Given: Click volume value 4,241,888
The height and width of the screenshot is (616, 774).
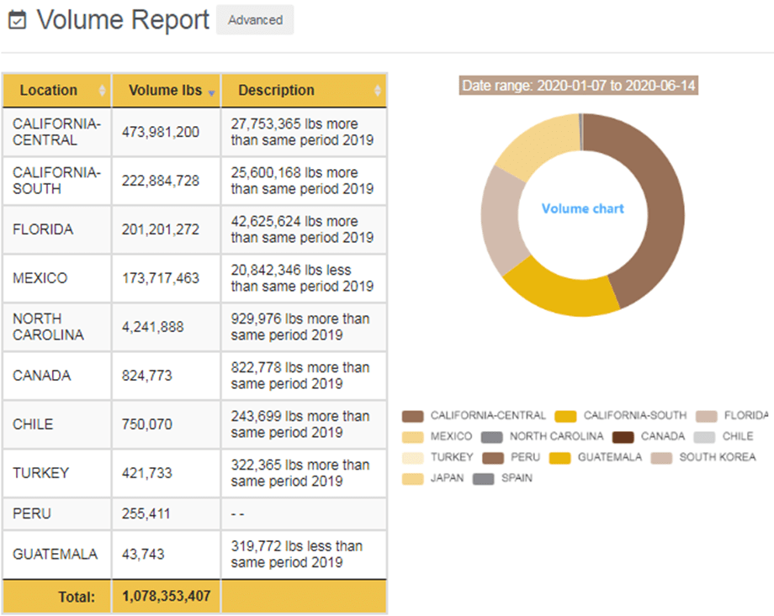Looking at the screenshot, I should click(153, 327).
